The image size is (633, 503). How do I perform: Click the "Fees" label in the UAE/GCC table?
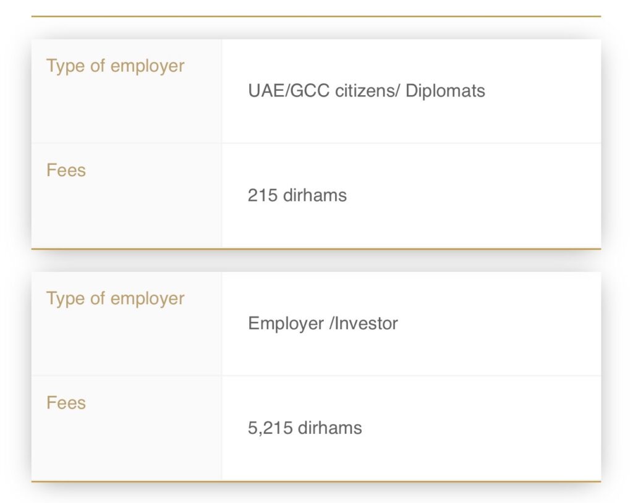click(x=66, y=171)
